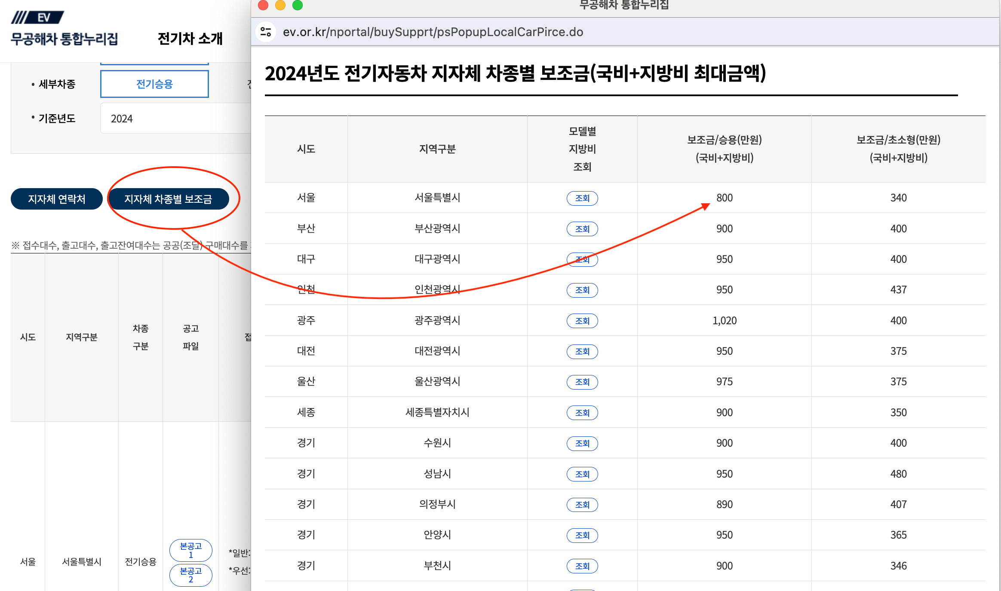Open 조회 for 광주광역시 model subsidies

[582, 321]
